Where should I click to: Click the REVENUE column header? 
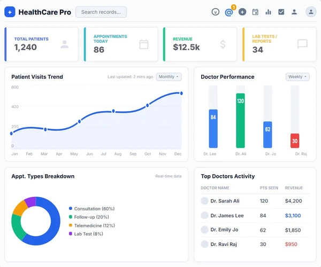click(294, 188)
